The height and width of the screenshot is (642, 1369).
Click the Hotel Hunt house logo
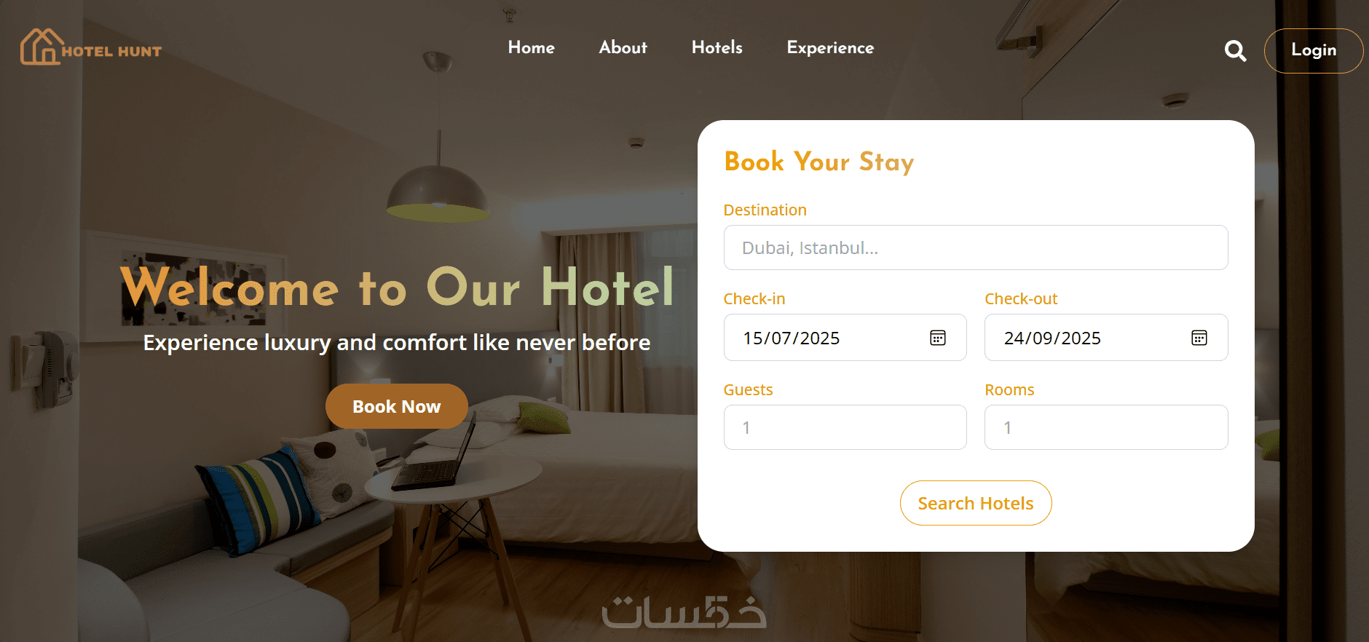40,47
